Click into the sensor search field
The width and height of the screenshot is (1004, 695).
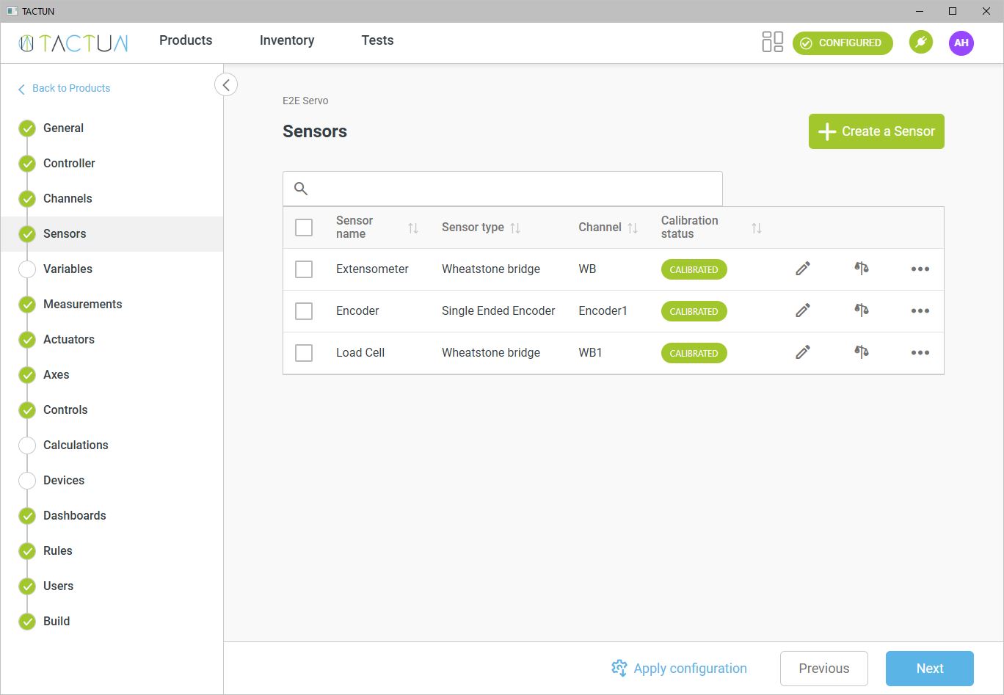[514, 189]
